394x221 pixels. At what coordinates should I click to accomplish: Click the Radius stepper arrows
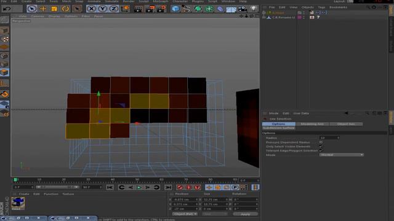pos(338,138)
